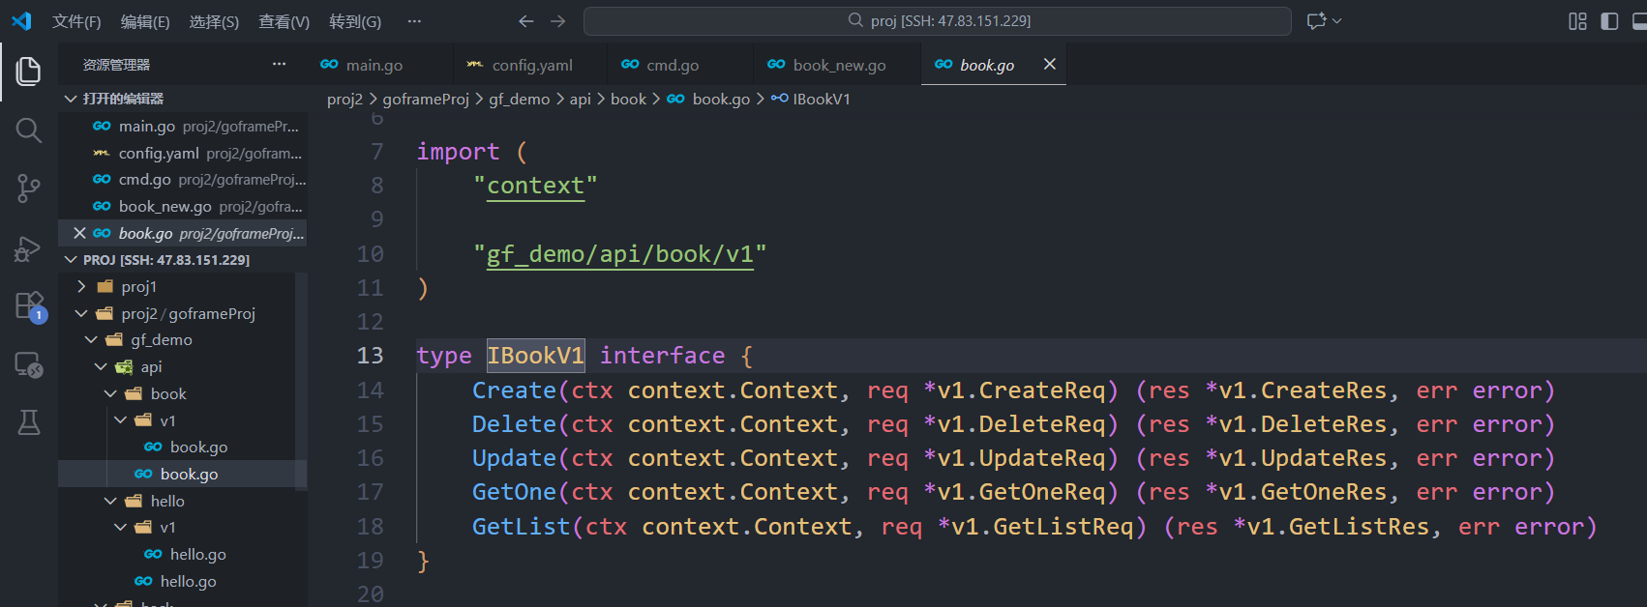The width and height of the screenshot is (1647, 607).
Task: Click the Delete method on line 15
Action: 514,423
